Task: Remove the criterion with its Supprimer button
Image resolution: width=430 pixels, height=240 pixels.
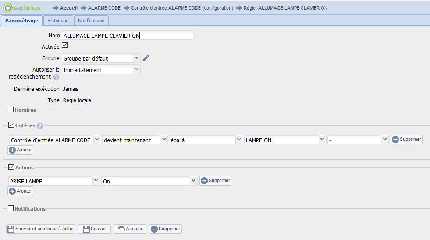Action: 406,140
